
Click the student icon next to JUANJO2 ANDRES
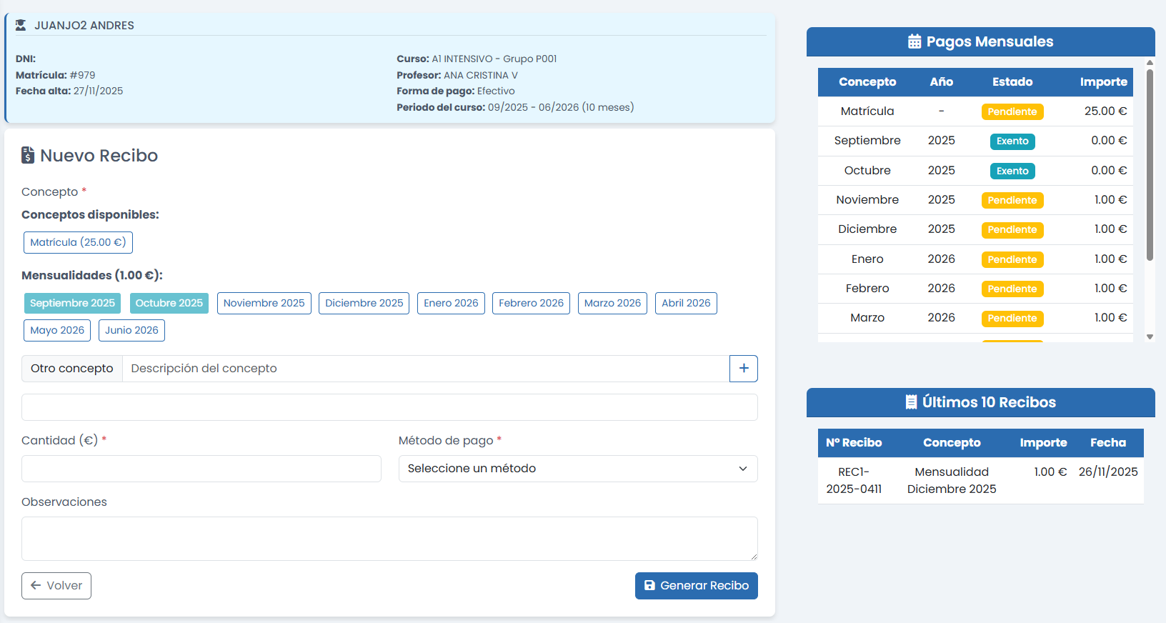[21, 26]
